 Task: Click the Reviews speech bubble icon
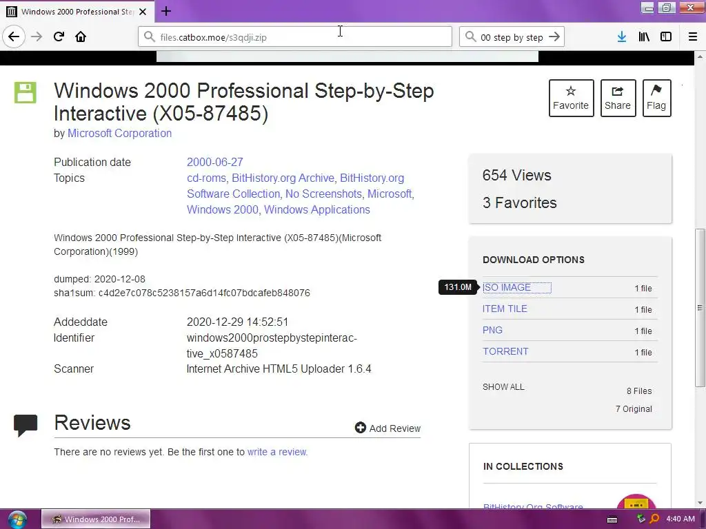(x=26, y=425)
